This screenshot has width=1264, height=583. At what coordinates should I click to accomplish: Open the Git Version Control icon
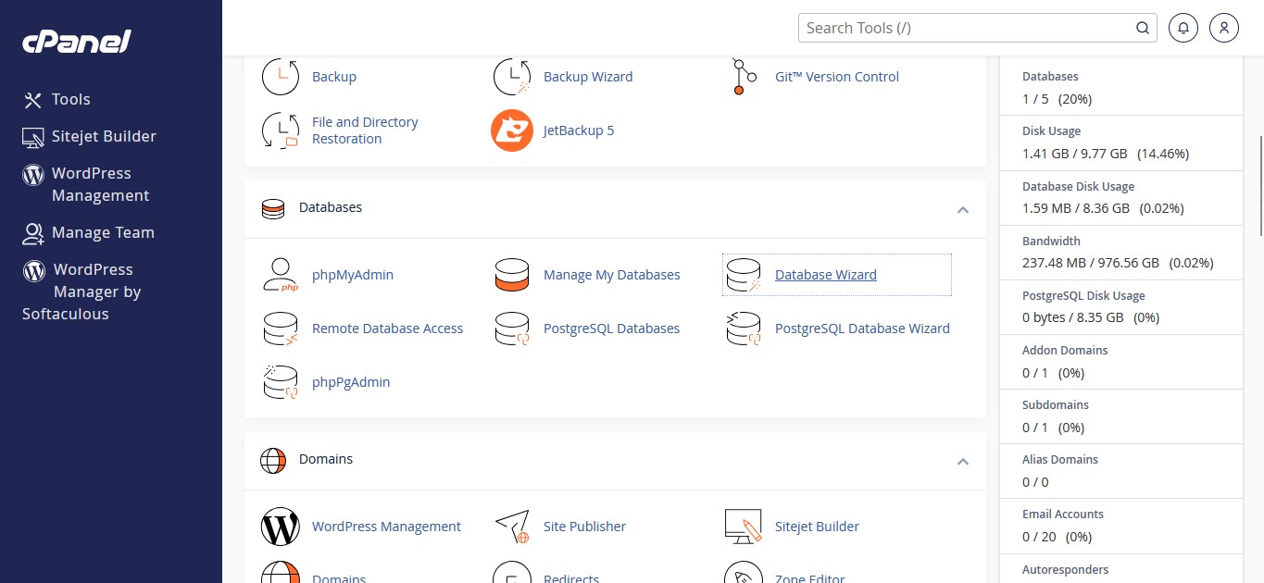(x=744, y=77)
